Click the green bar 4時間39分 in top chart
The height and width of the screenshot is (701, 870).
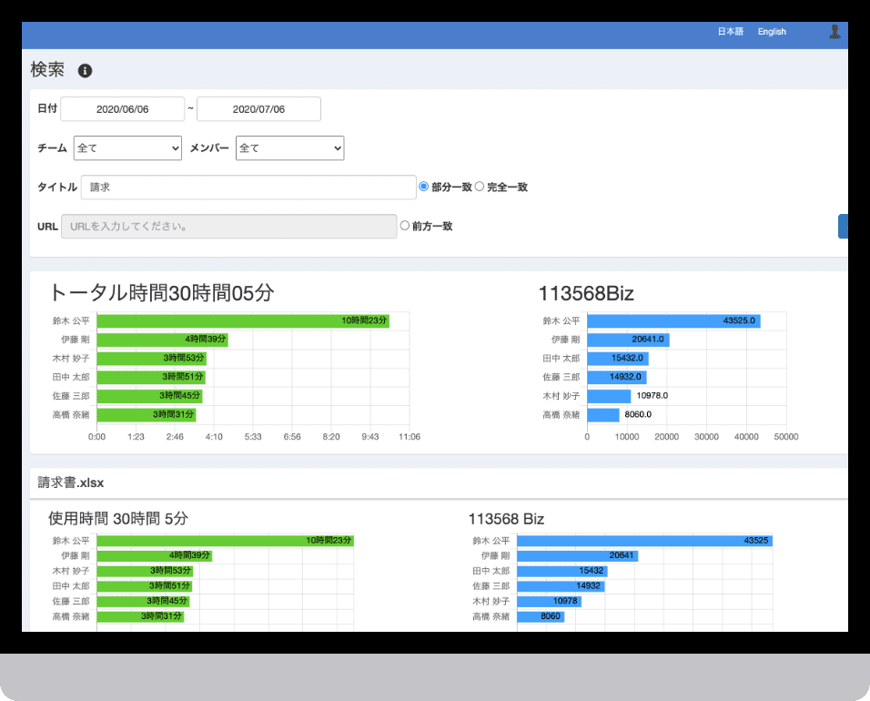pos(163,340)
